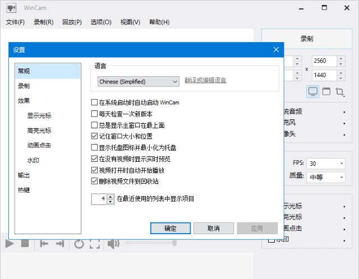Select full screen capture mode icon
Image resolution: width=359 pixels, height=279 pixels.
pyautogui.click(x=313, y=91)
